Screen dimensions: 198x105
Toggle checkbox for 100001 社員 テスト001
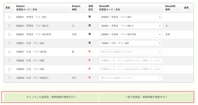[10, 43]
